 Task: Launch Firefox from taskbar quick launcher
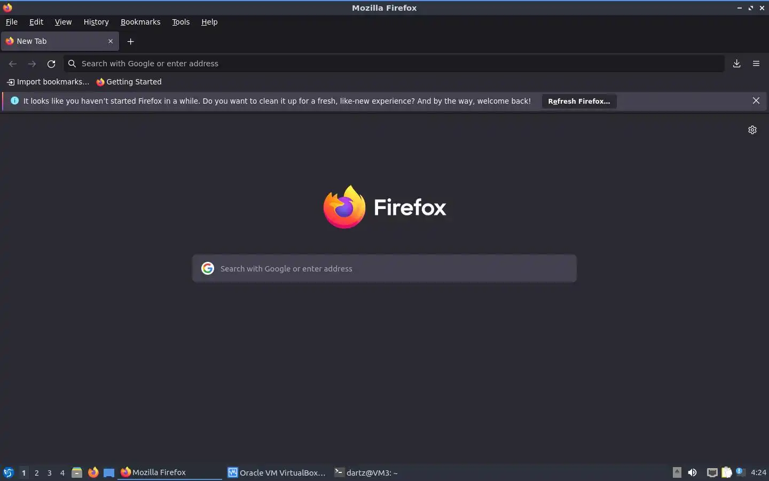coord(93,472)
